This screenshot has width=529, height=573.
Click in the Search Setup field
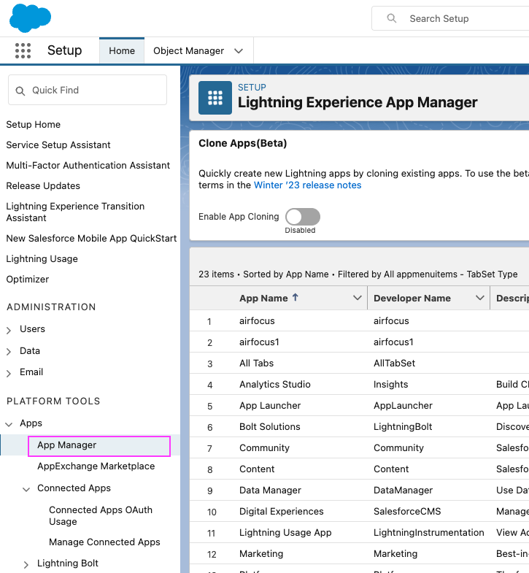[x=450, y=18]
